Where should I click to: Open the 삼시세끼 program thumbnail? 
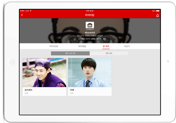[44, 73]
